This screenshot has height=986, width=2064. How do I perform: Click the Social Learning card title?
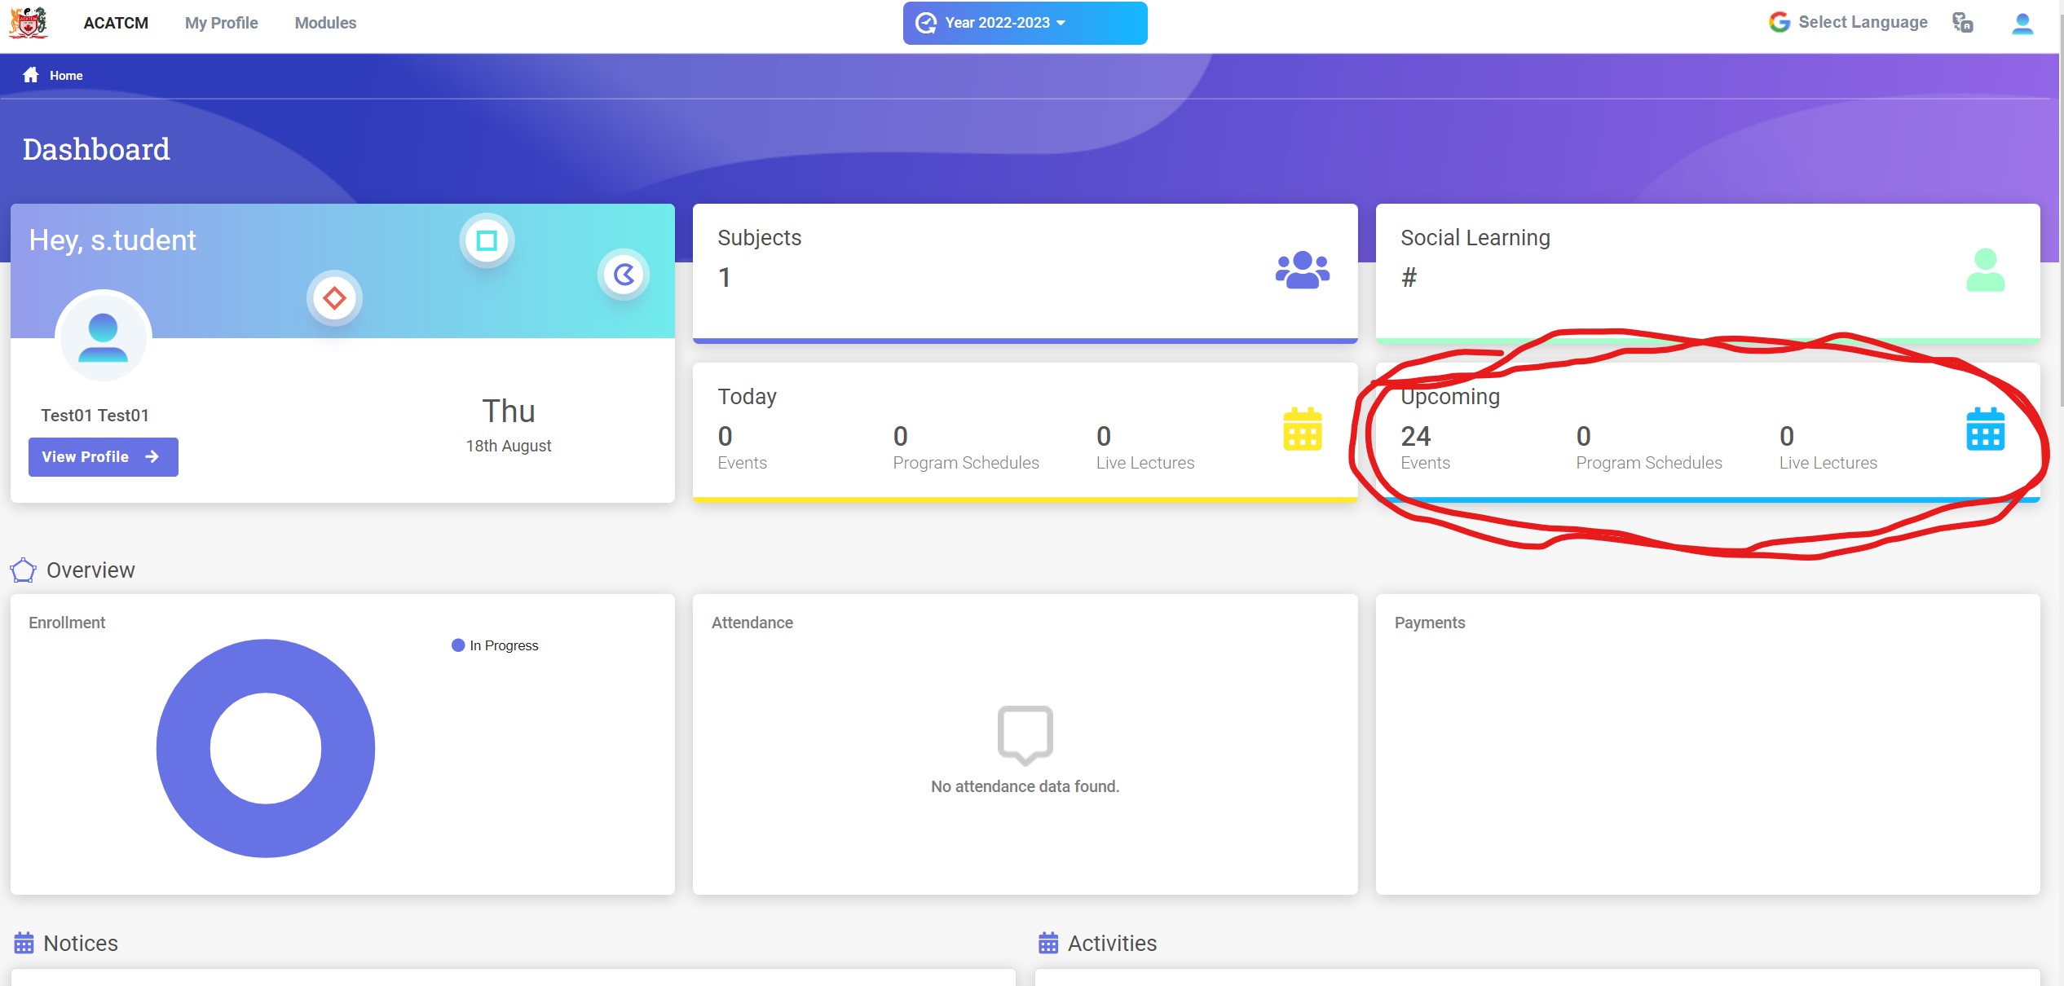click(1475, 238)
